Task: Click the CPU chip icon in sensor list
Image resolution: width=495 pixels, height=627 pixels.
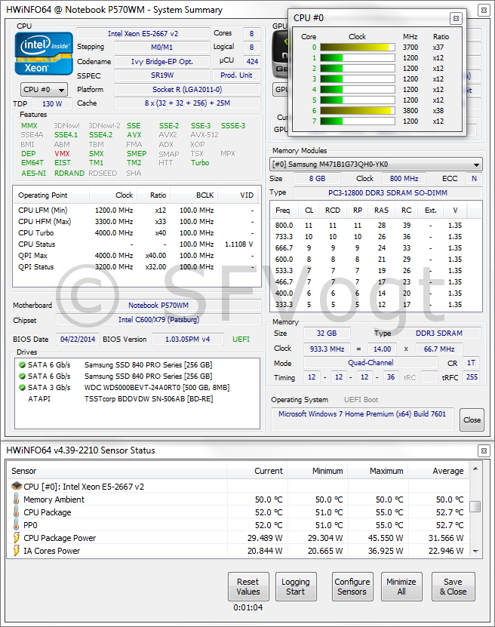Action: (x=17, y=486)
